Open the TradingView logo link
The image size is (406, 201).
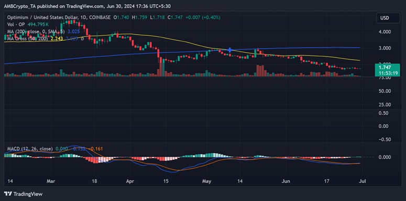click(23, 194)
